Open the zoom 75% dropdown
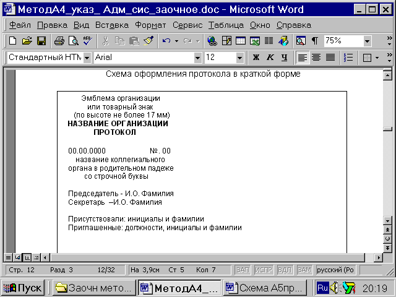The width and height of the screenshot is (396, 297). (x=367, y=41)
